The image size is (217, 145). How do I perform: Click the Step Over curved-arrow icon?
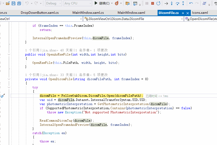click(x=178, y=3)
